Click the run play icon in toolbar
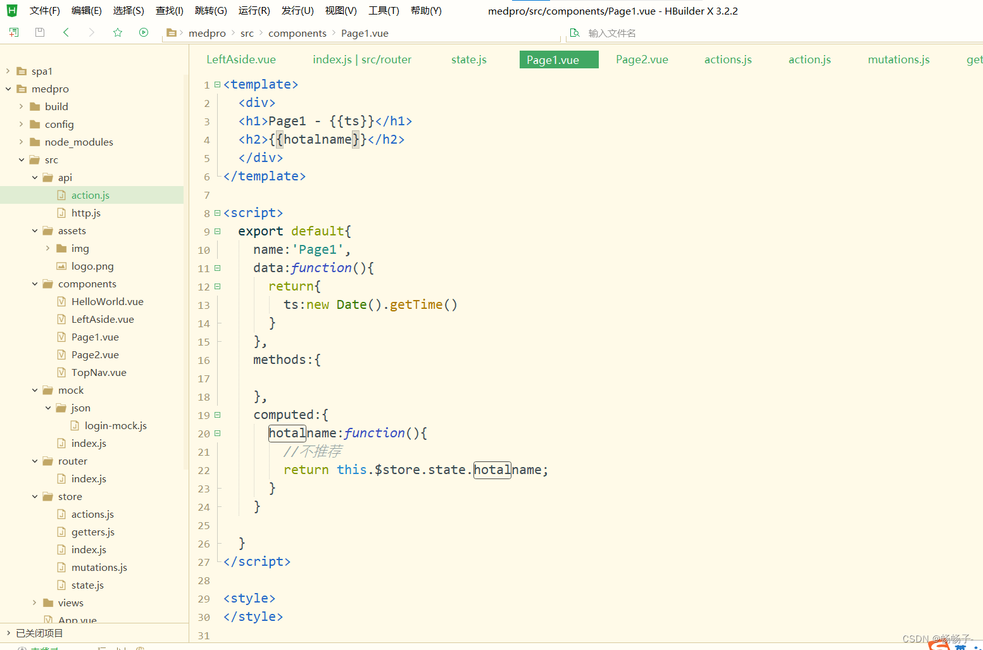 [x=144, y=32]
